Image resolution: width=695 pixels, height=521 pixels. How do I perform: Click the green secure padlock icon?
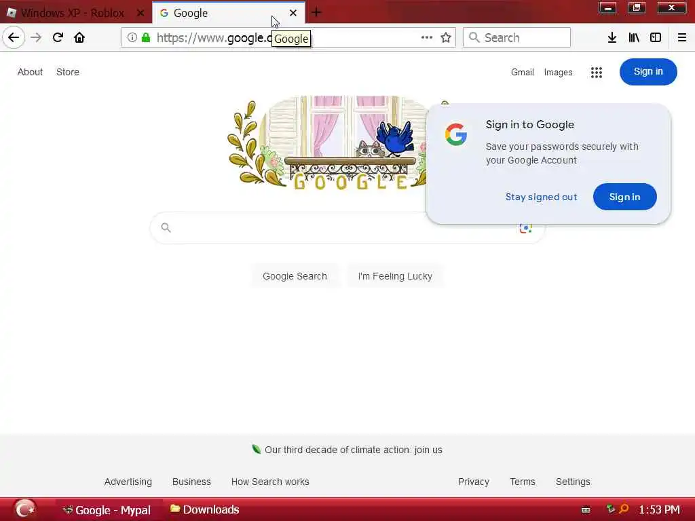(x=146, y=38)
